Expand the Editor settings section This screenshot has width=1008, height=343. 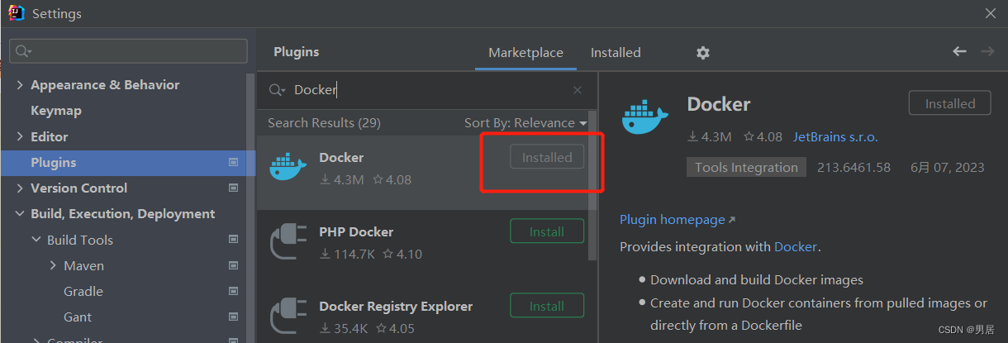(x=20, y=136)
